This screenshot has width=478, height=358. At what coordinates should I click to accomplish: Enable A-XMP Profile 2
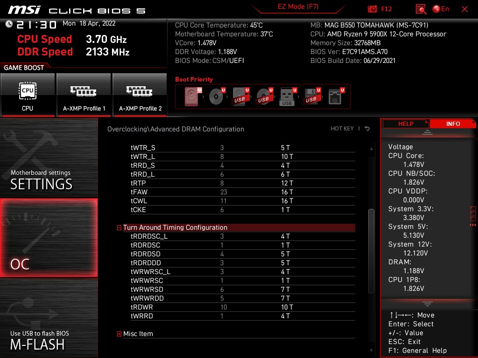[x=140, y=95]
